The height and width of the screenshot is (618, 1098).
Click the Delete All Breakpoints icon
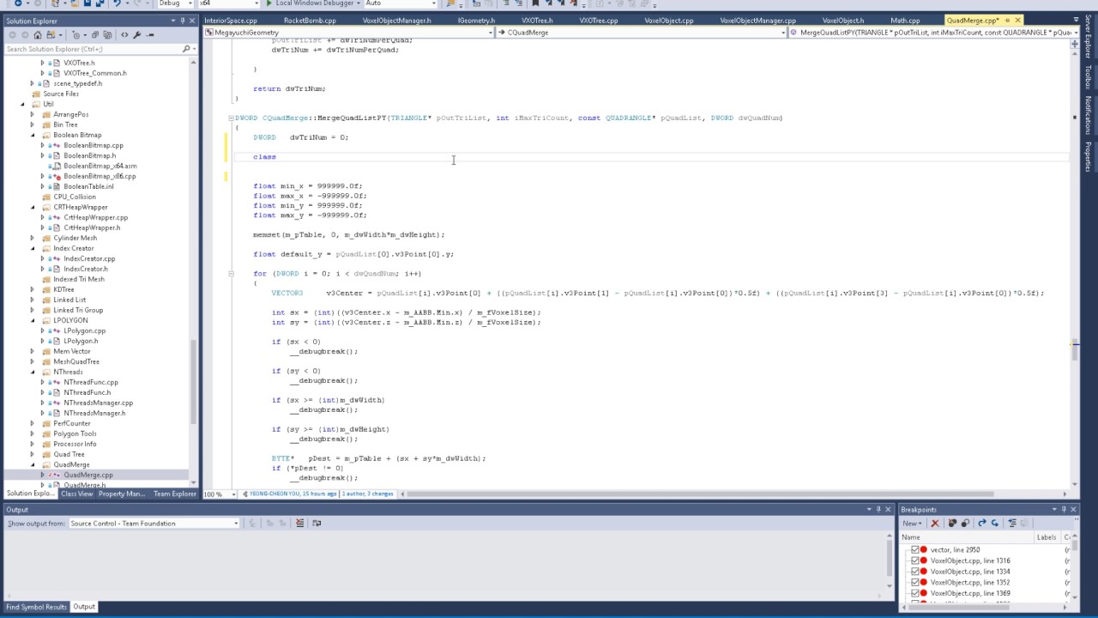coord(952,523)
